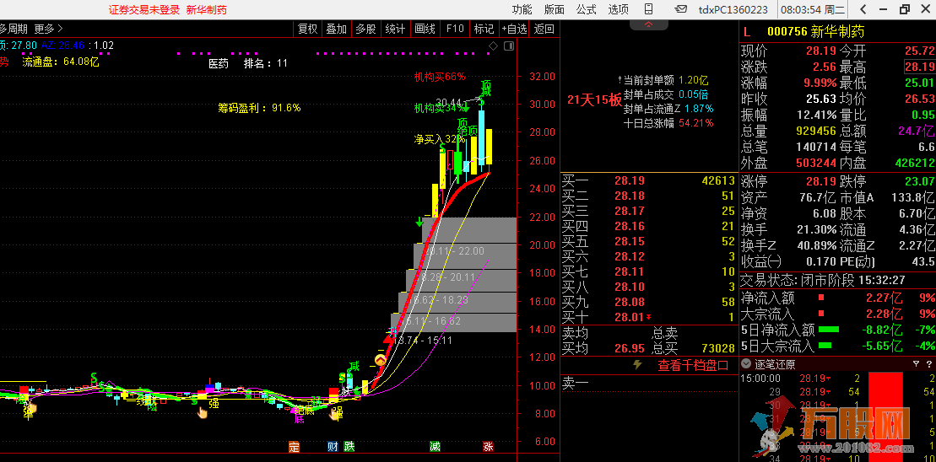Viewport: 936px width, 462px height.
Task: Click the 定 tag below the chart
Action: pos(293,447)
